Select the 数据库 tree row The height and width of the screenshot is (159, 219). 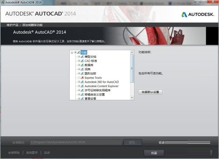click(x=89, y=65)
